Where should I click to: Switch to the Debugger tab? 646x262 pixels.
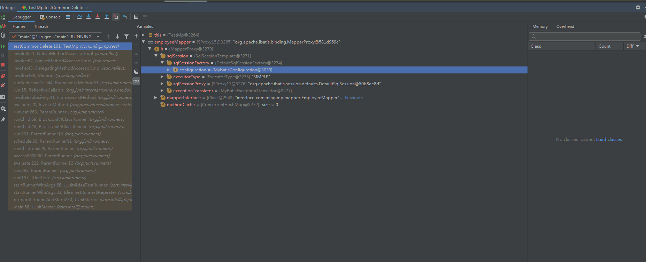pyautogui.click(x=22, y=17)
